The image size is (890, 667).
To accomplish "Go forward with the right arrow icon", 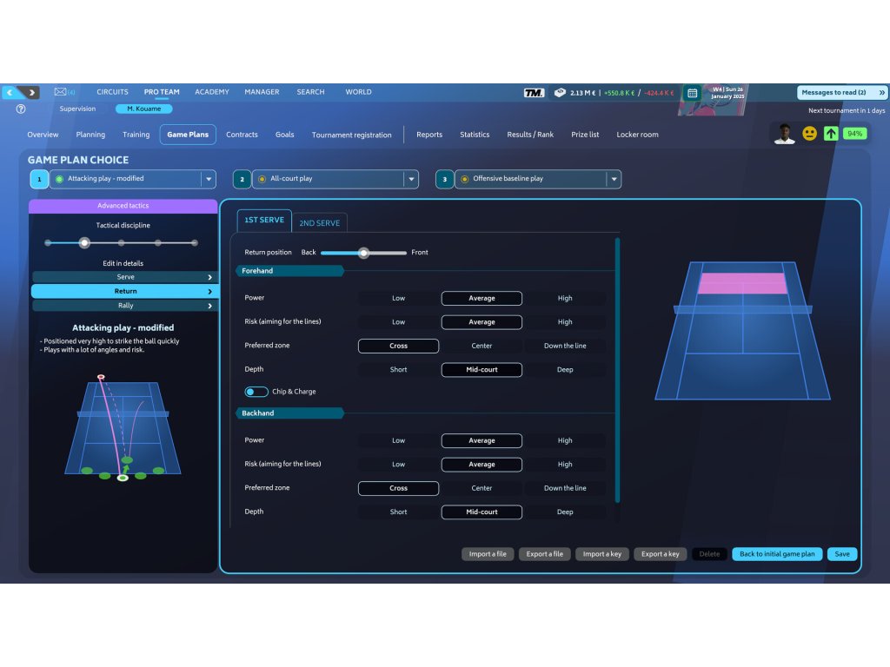I will [32, 92].
